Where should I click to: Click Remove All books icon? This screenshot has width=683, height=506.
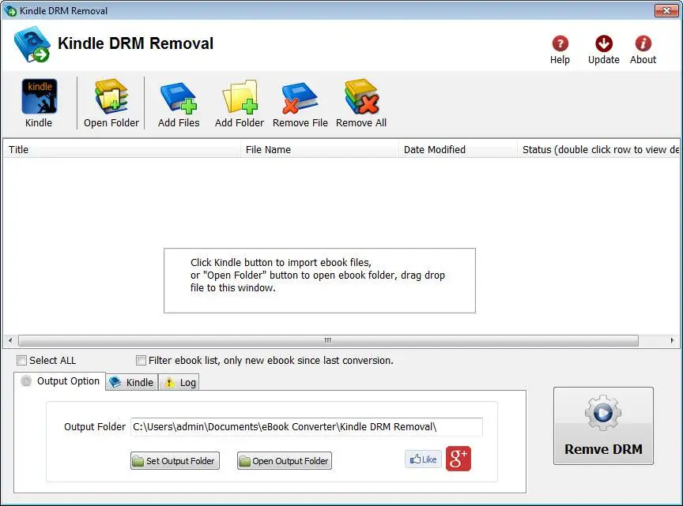click(x=361, y=96)
